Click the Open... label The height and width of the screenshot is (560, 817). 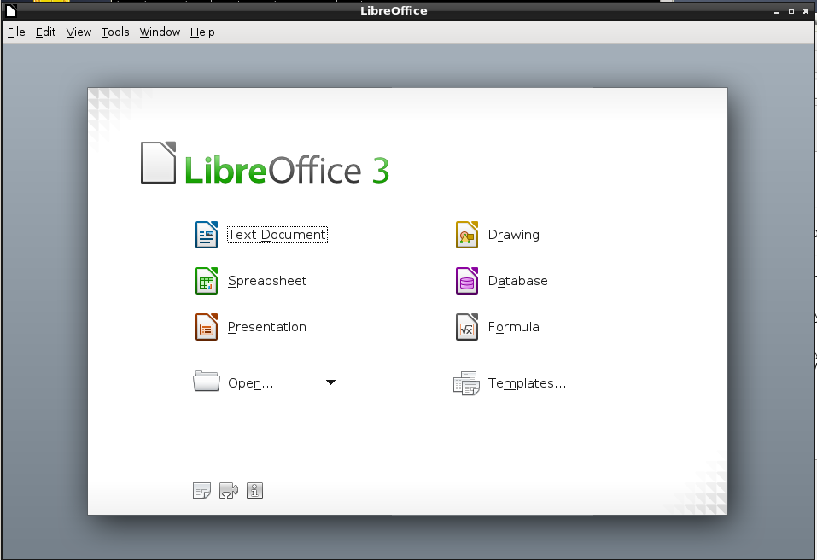[251, 383]
